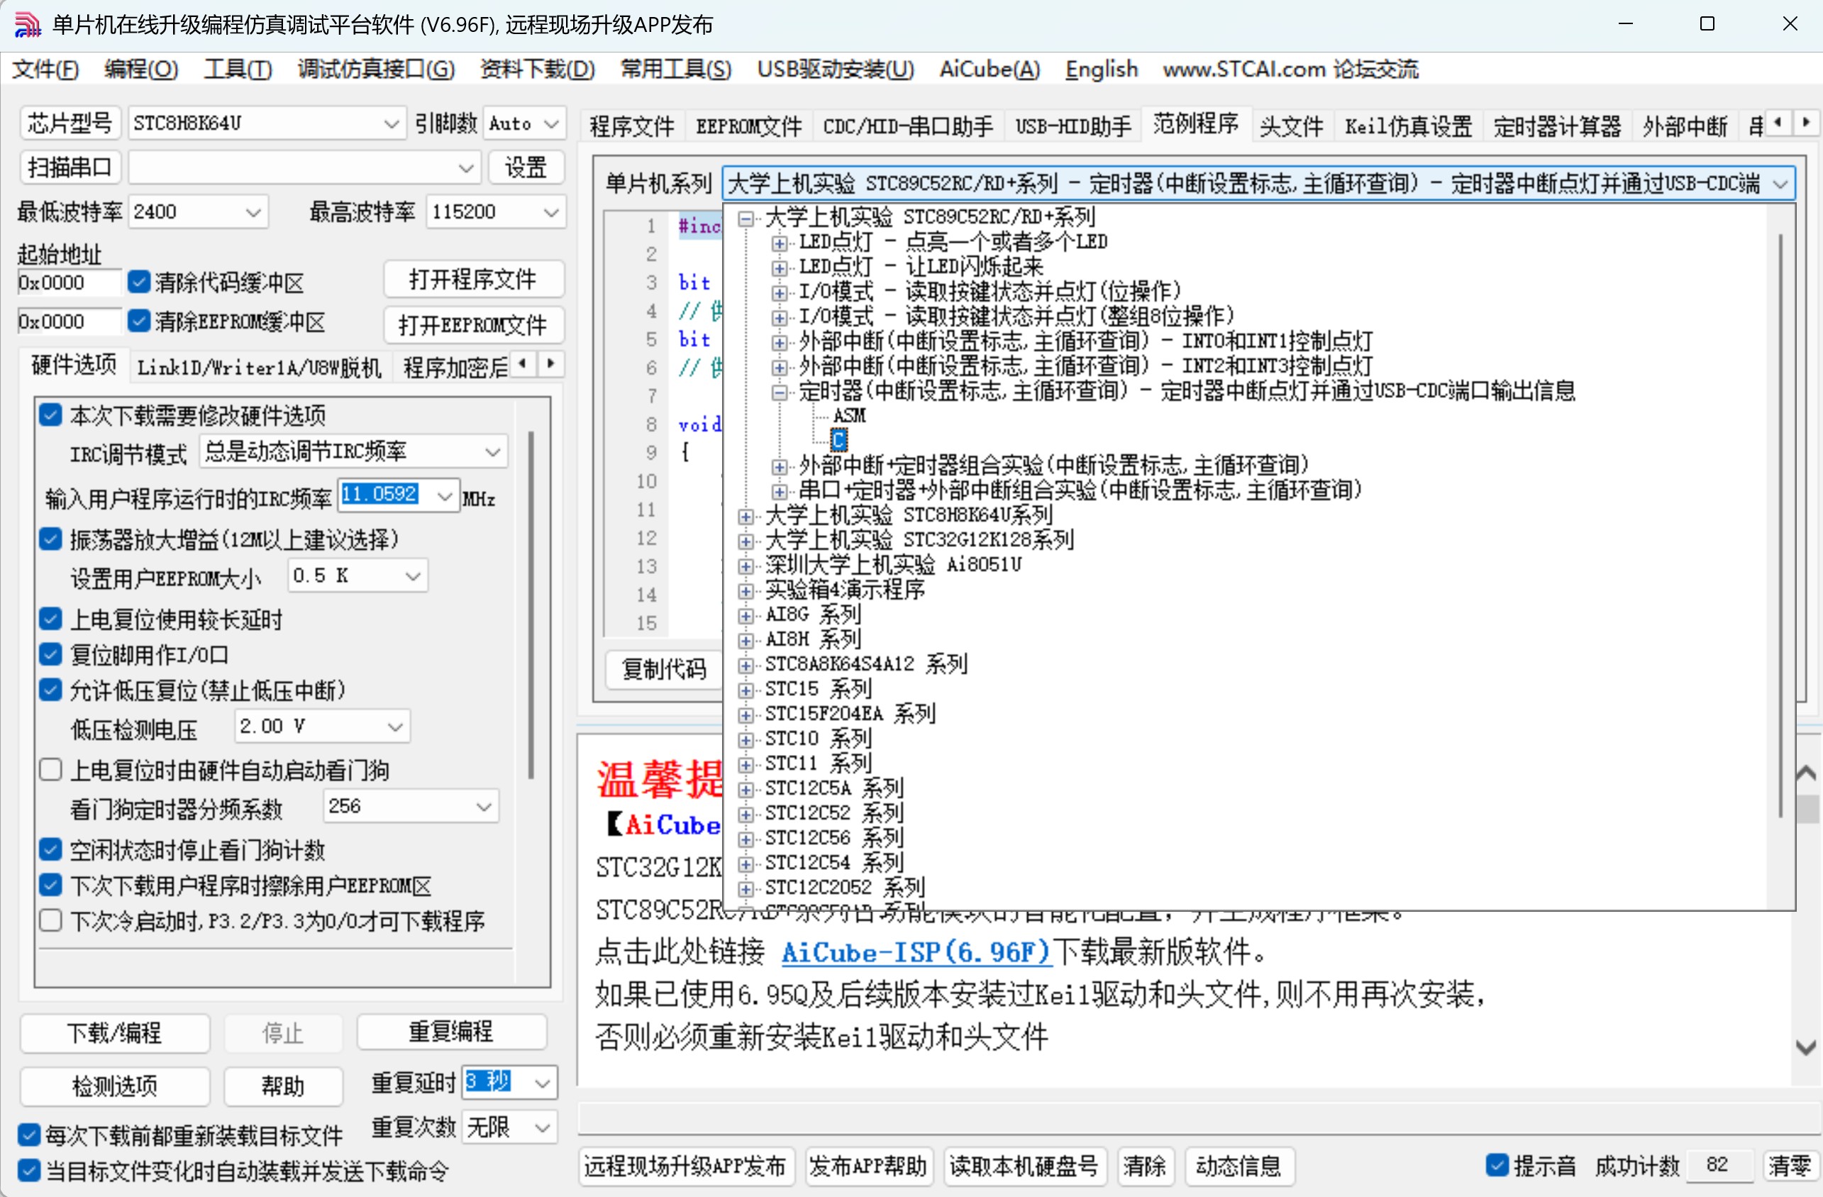
Task: Click the STC-ISP logo icon in the title bar
Action: [x=26, y=23]
